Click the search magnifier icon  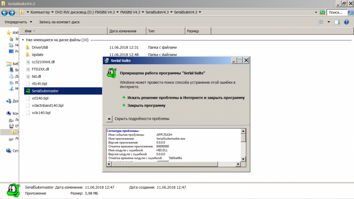tap(350, 12)
